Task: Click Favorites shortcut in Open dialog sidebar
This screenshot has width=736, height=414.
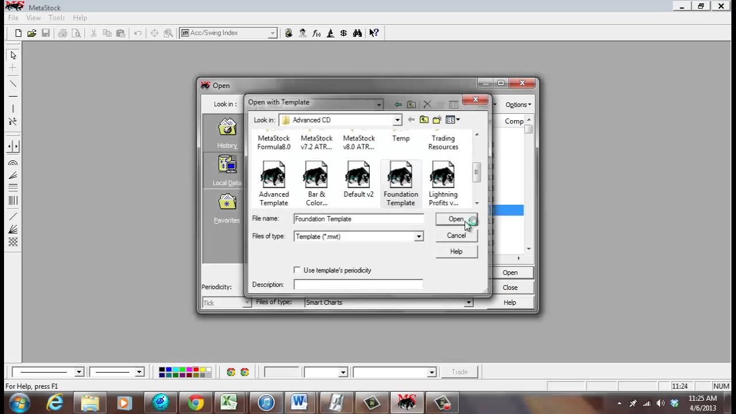Action: (227, 208)
